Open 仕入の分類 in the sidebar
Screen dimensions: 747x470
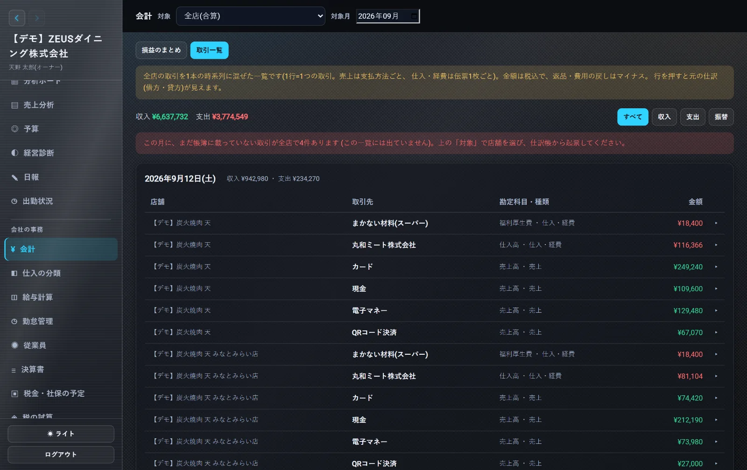coord(61,273)
